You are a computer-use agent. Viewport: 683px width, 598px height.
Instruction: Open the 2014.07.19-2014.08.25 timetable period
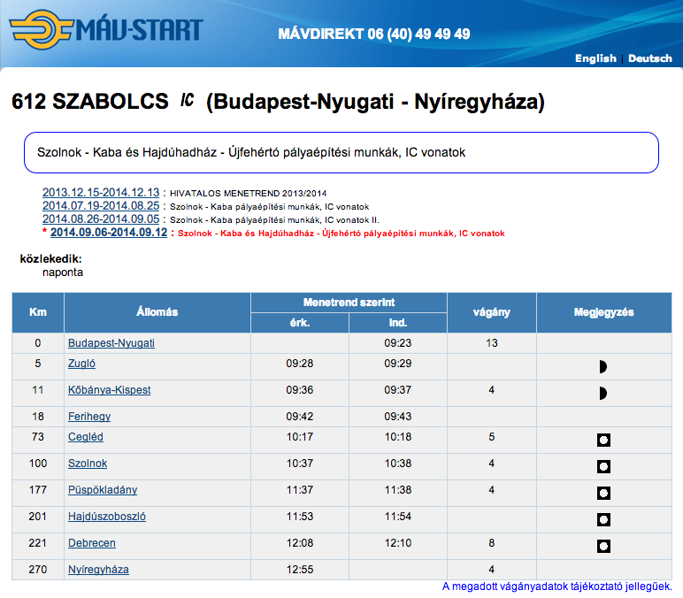coord(101,205)
